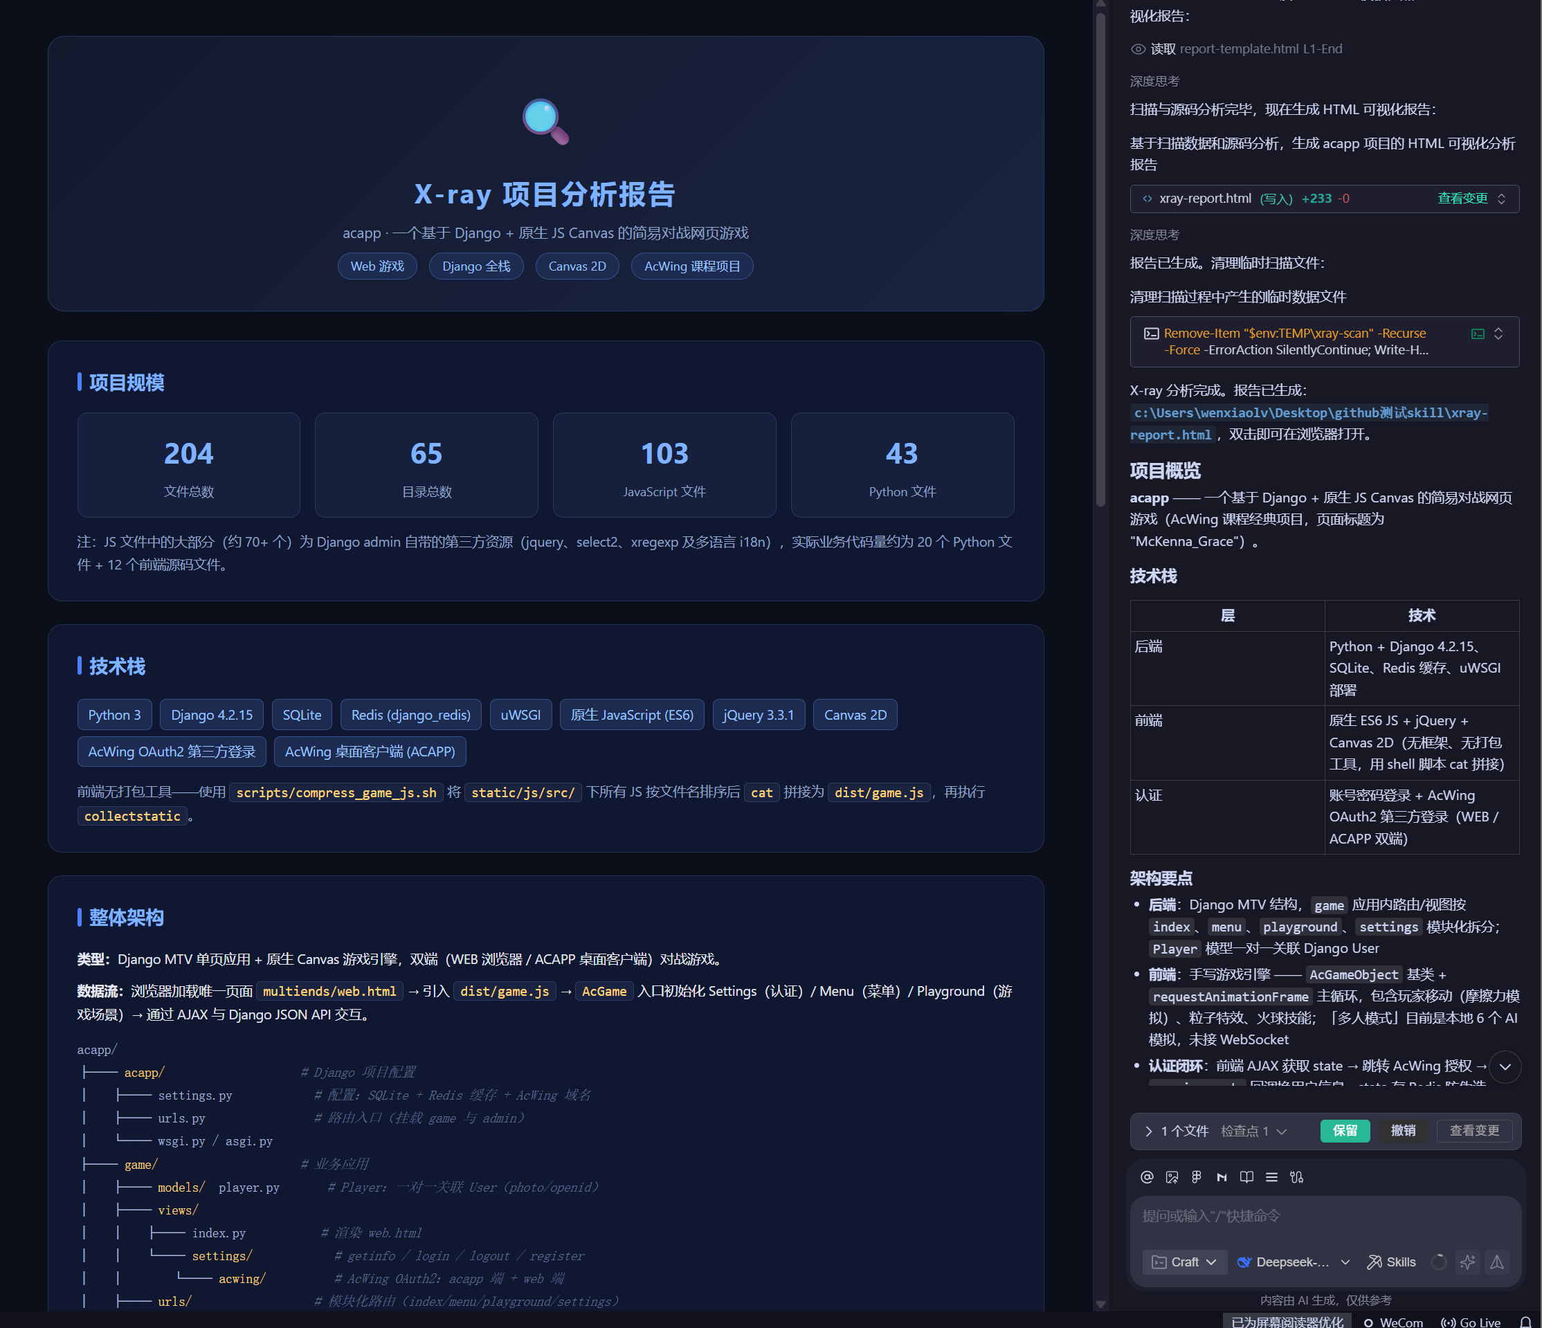Click the 43 Python 文件 stat card
The height and width of the screenshot is (1328, 1542).
(902, 465)
